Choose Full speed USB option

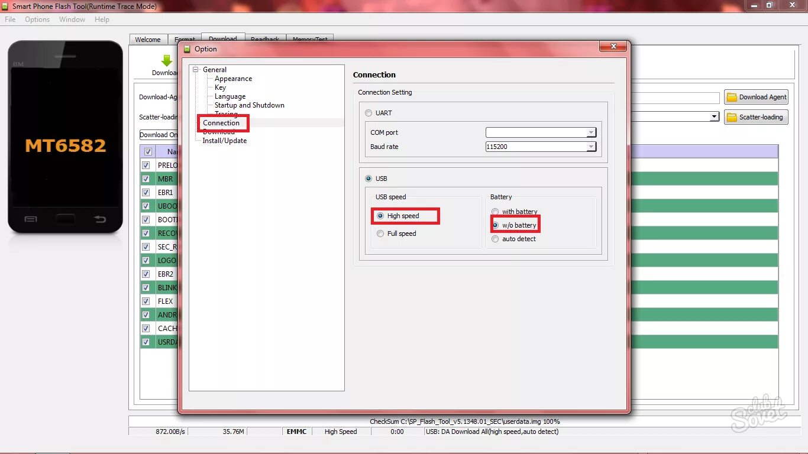pos(380,234)
